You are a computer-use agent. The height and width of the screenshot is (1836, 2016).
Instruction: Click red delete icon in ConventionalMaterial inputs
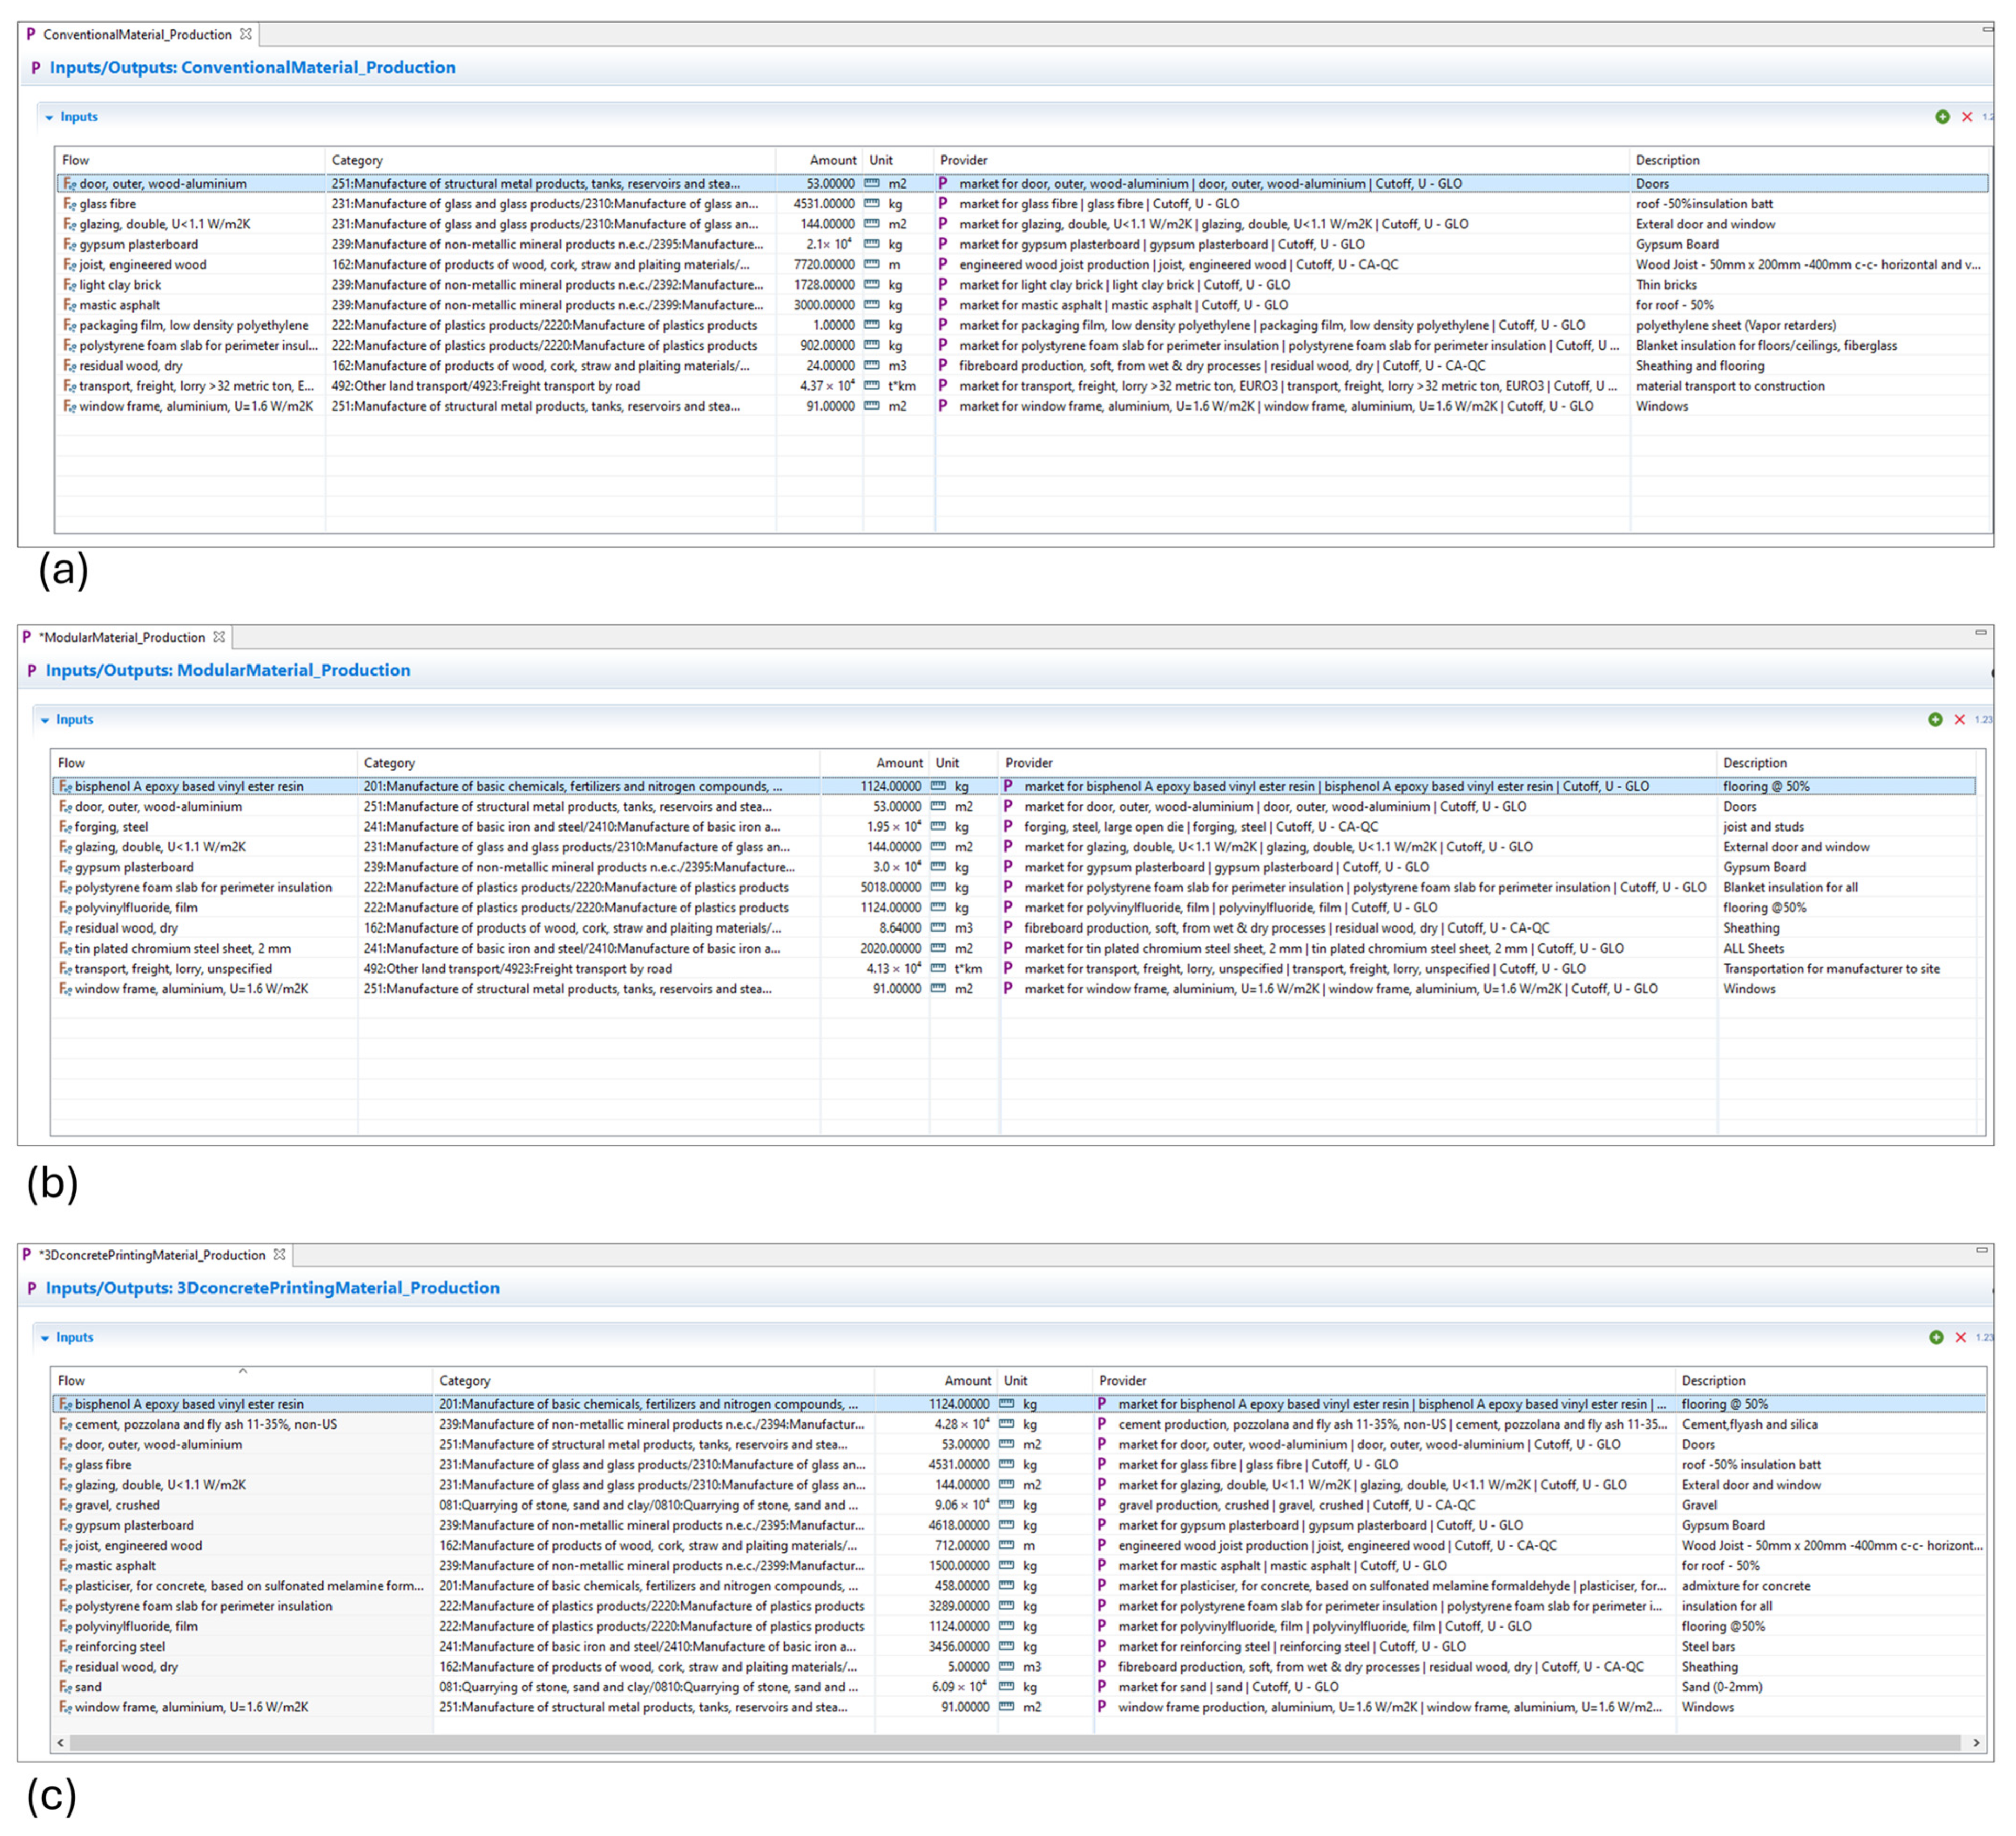coord(1967,117)
